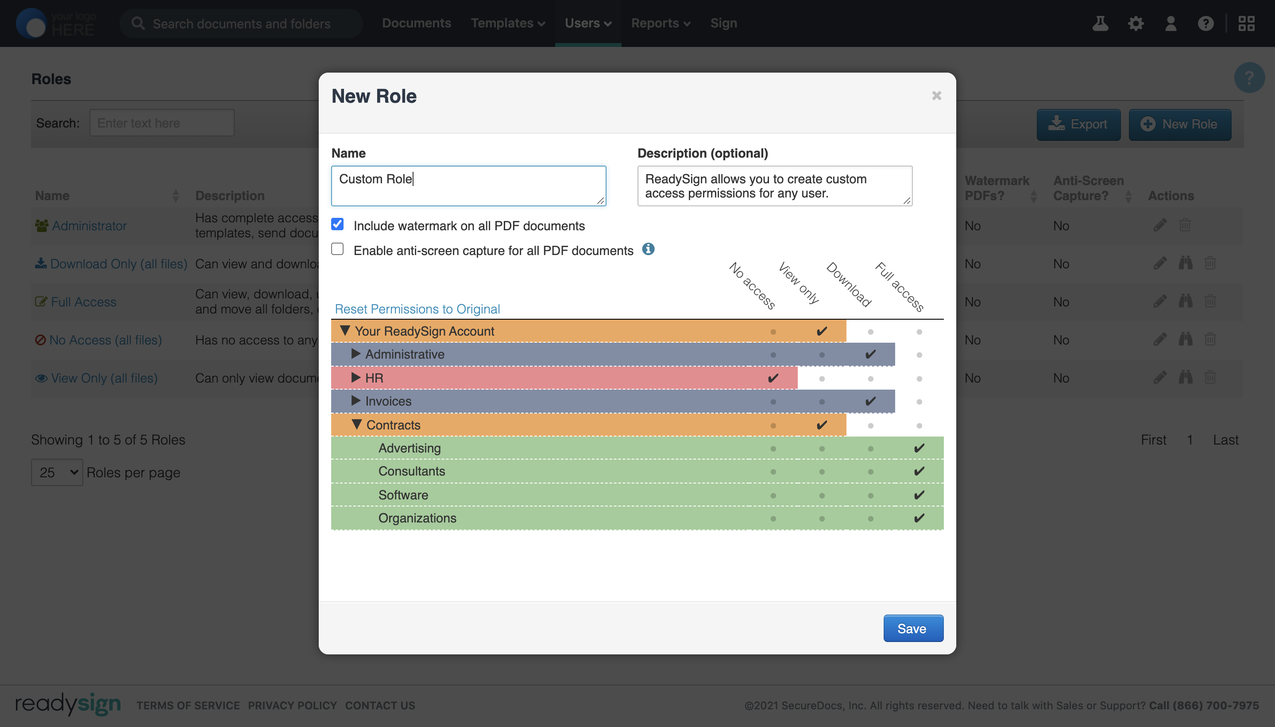Edit the Administrator role using the pencil icon
Image resolution: width=1275 pixels, height=727 pixels.
pyautogui.click(x=1160, y=225)
